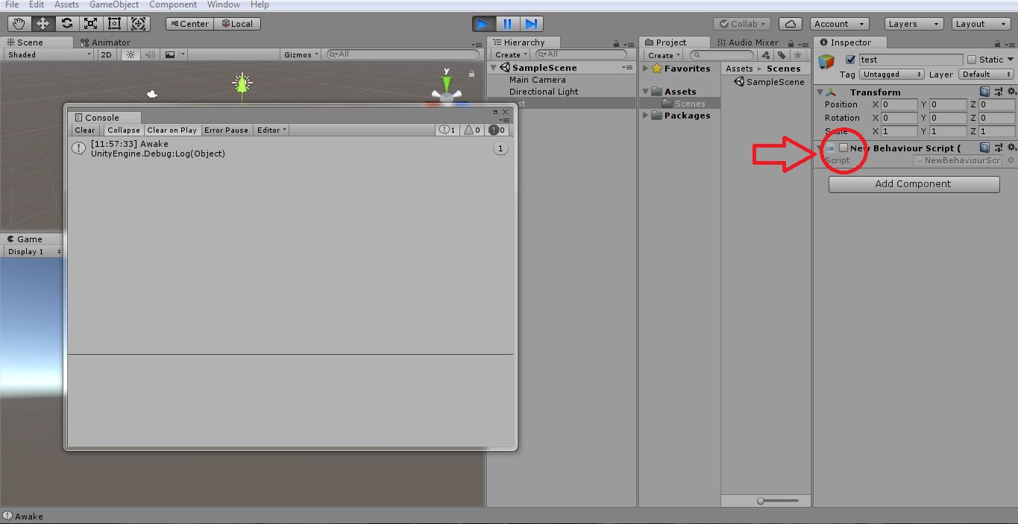Toggle scene lighting sun icon
Screen dimensions: 1018x524
click(x=131, y=54)
